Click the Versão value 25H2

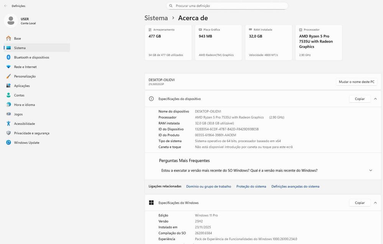pos(199,221)
